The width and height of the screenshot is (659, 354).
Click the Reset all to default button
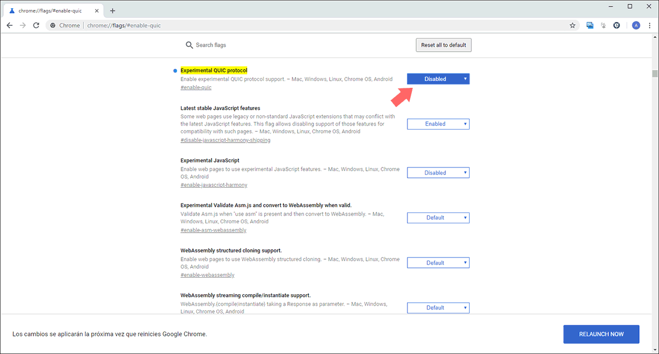pos(443,45)
